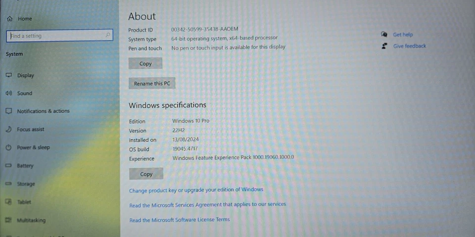Click Rename this PC button
Viewport: 475px width, 237px height.
click(x=152, y=83)
